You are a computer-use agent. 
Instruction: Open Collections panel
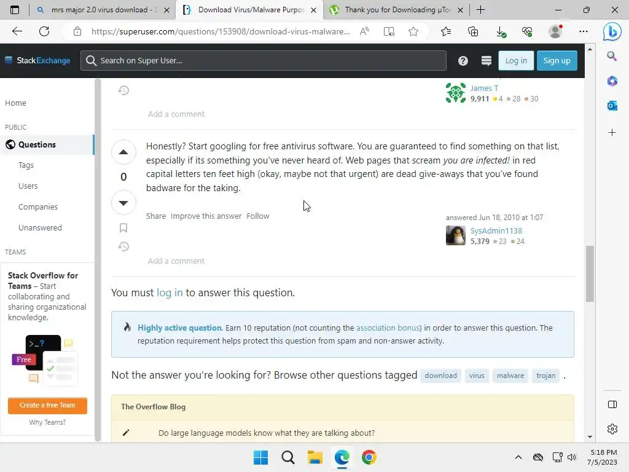point(473,31)
